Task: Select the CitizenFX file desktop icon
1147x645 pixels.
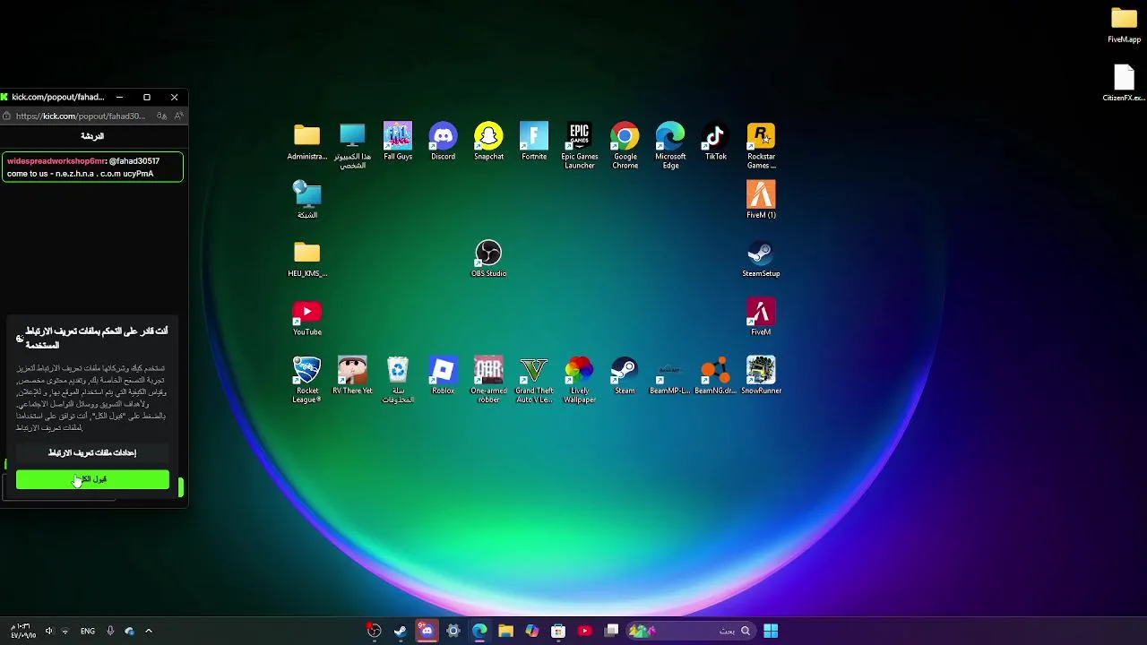Action: coord(1124,83)
